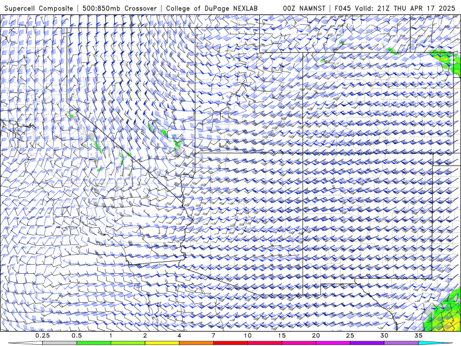Click the "00Z NAMNST" model run label
Viewport: 461px width, 346px height.
[304, 9]
